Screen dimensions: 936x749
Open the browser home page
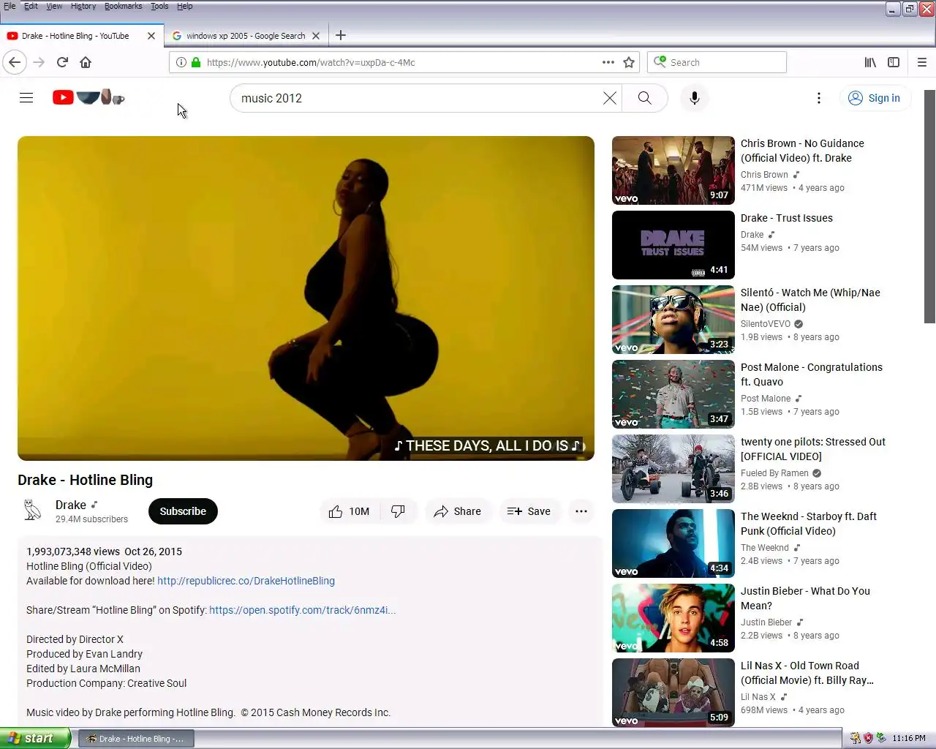pyautogui.click(x=86, y=62)
